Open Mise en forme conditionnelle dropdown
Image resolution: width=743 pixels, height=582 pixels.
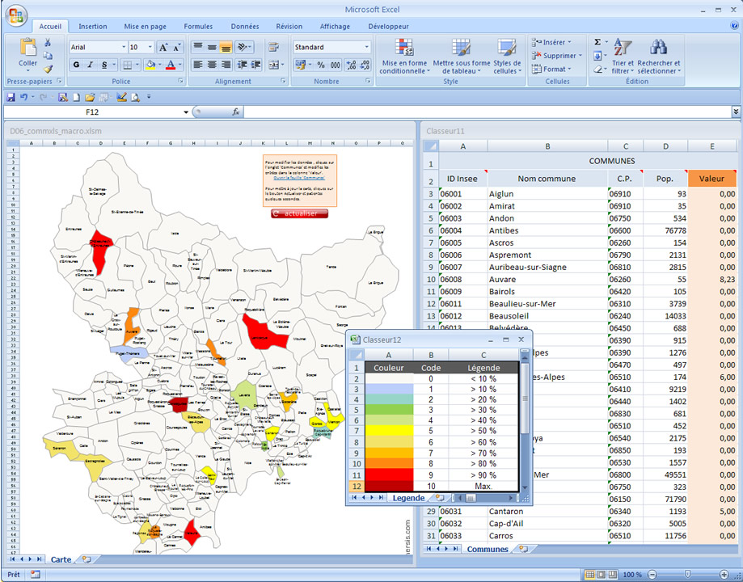404,57
